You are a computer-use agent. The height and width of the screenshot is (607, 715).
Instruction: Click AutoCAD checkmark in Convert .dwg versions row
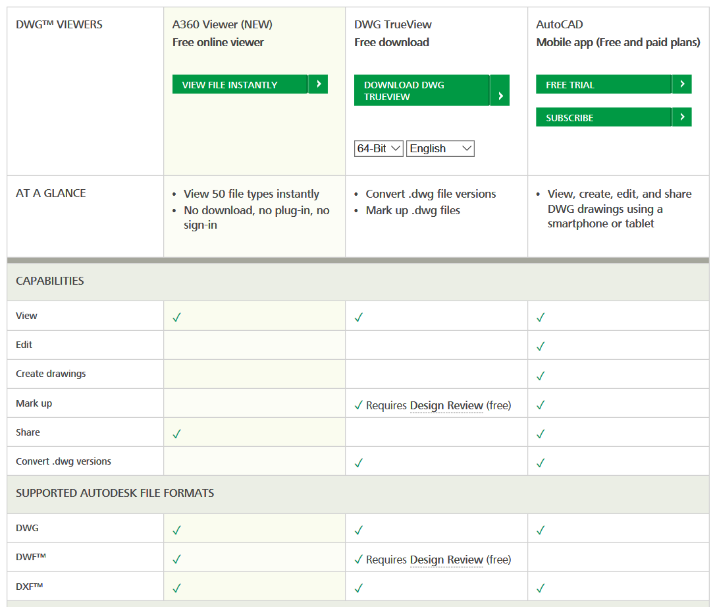click(x=541, y=463)
